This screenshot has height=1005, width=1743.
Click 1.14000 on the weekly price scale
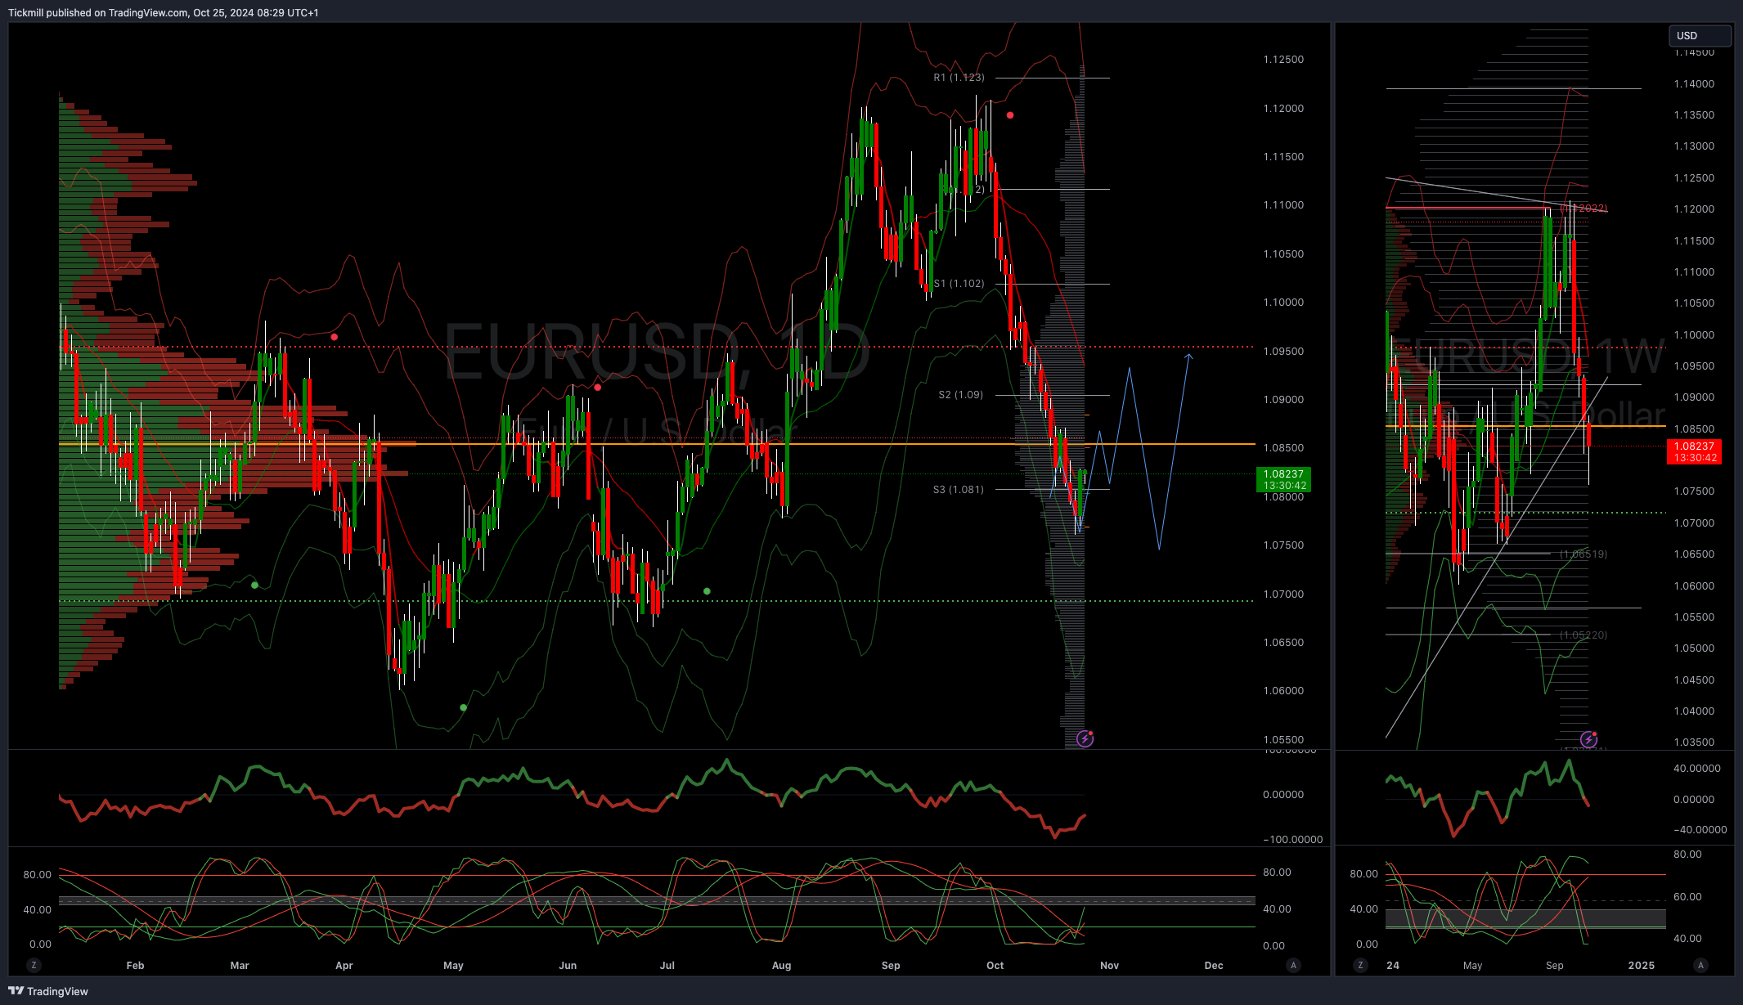tap(1694, 84)
